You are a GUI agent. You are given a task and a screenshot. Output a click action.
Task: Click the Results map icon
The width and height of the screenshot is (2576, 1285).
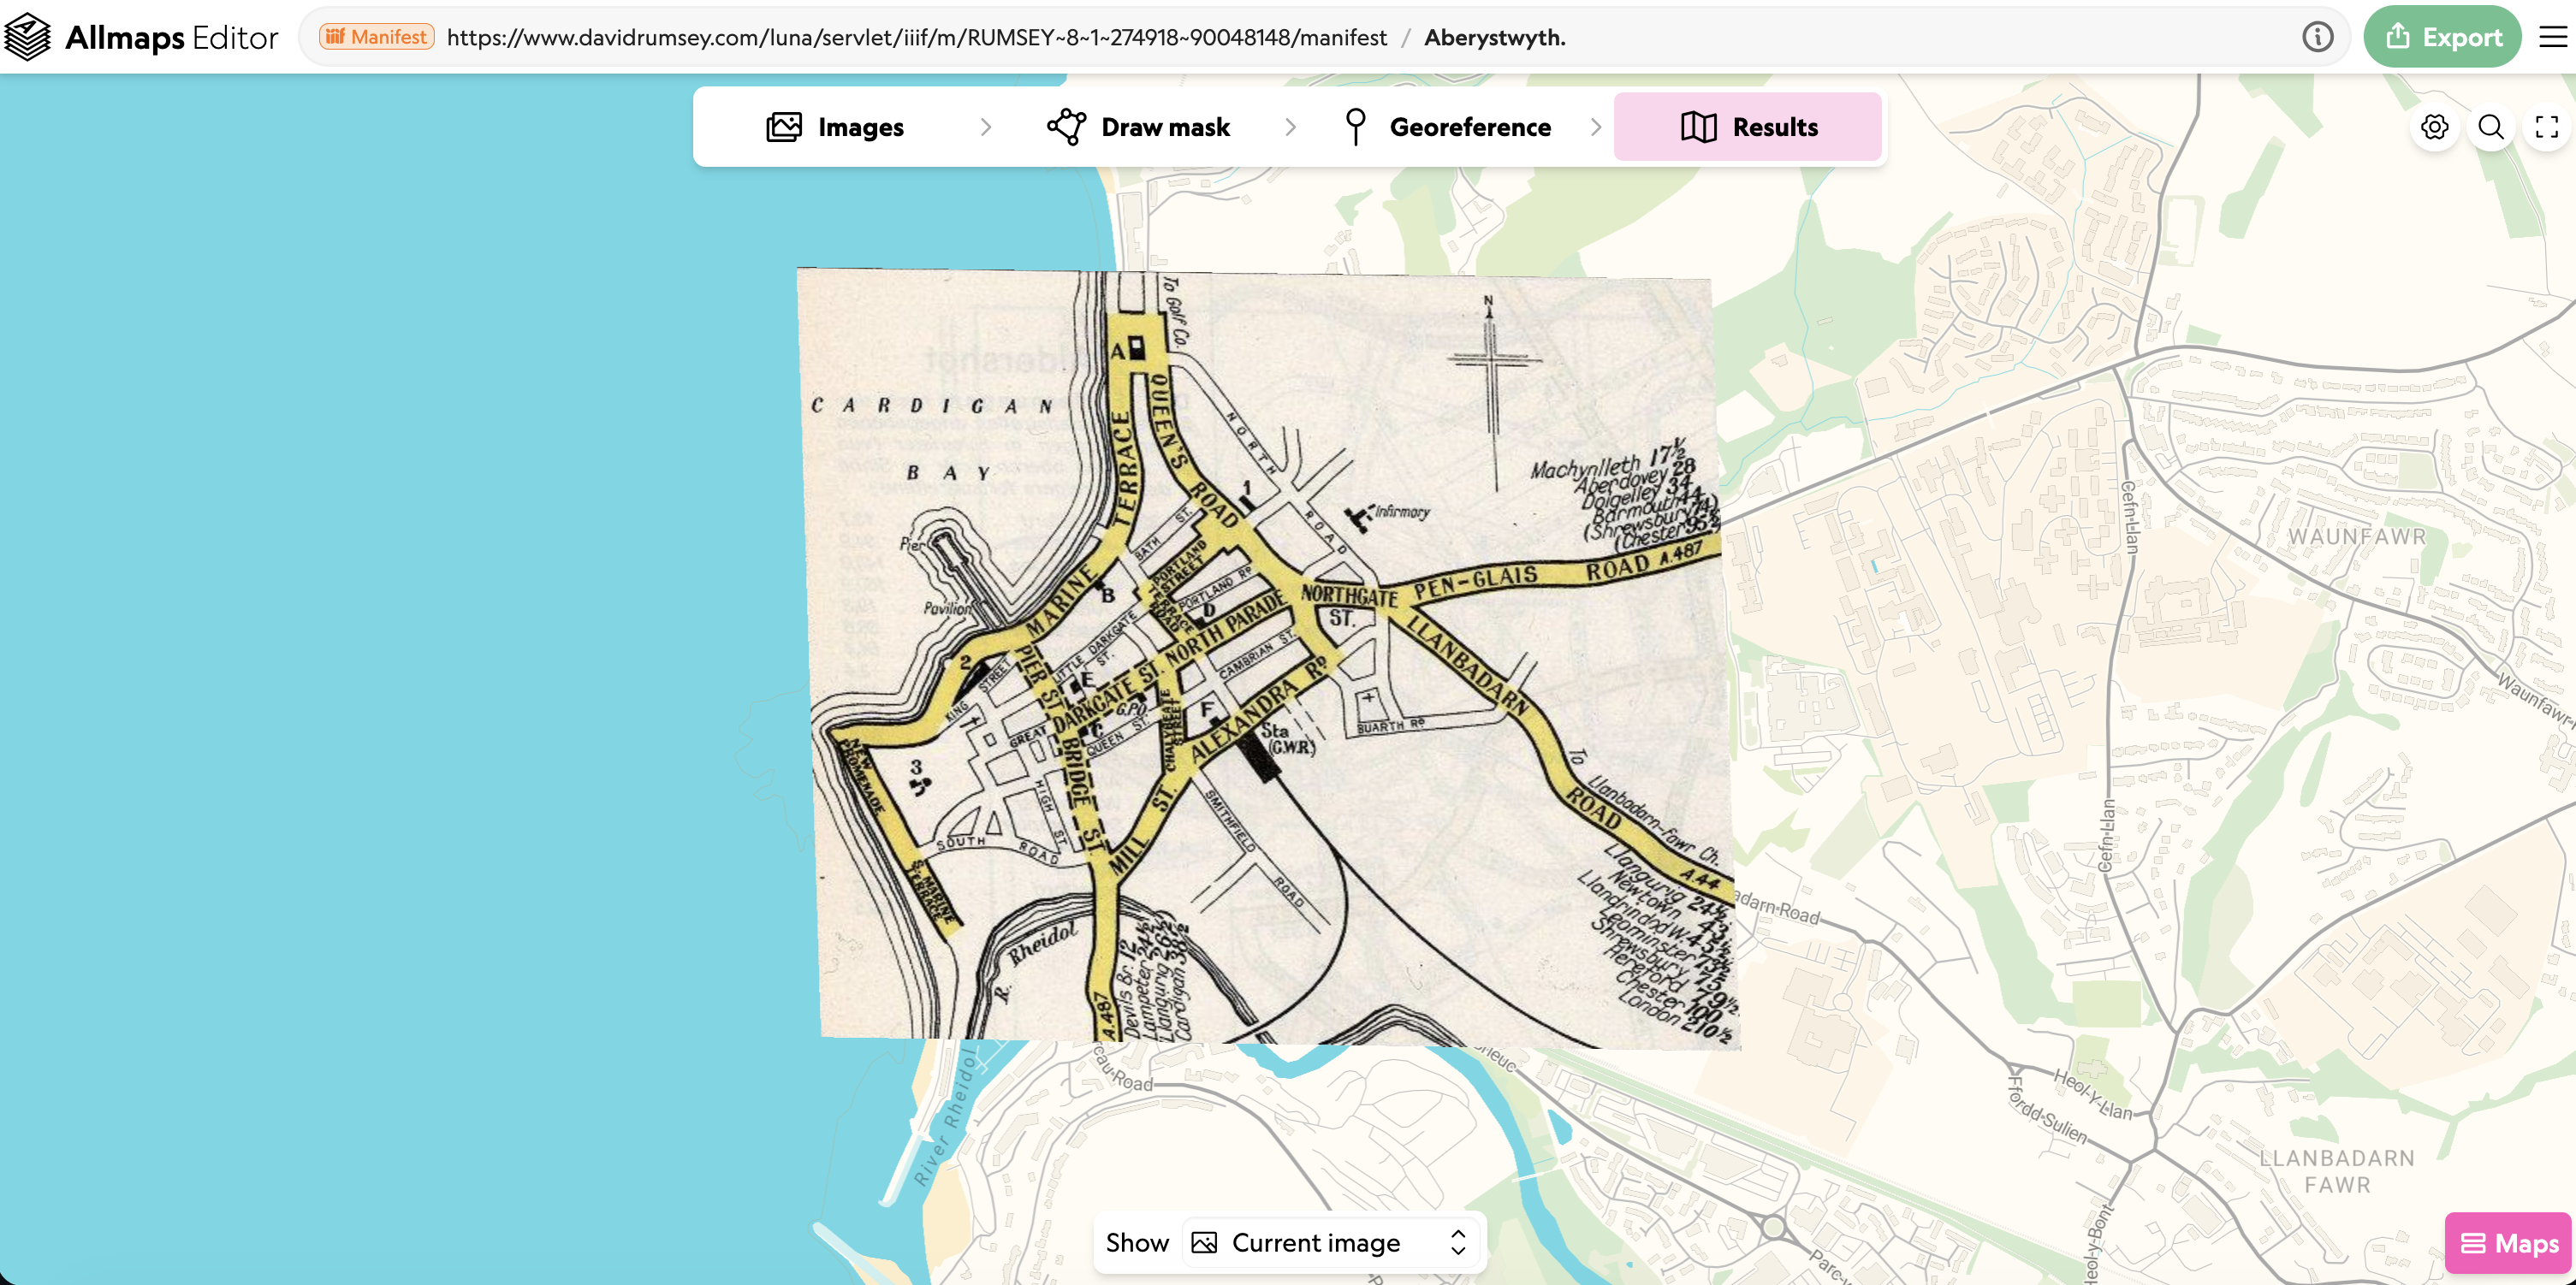pyautogui.click(x=1698, y=127)
